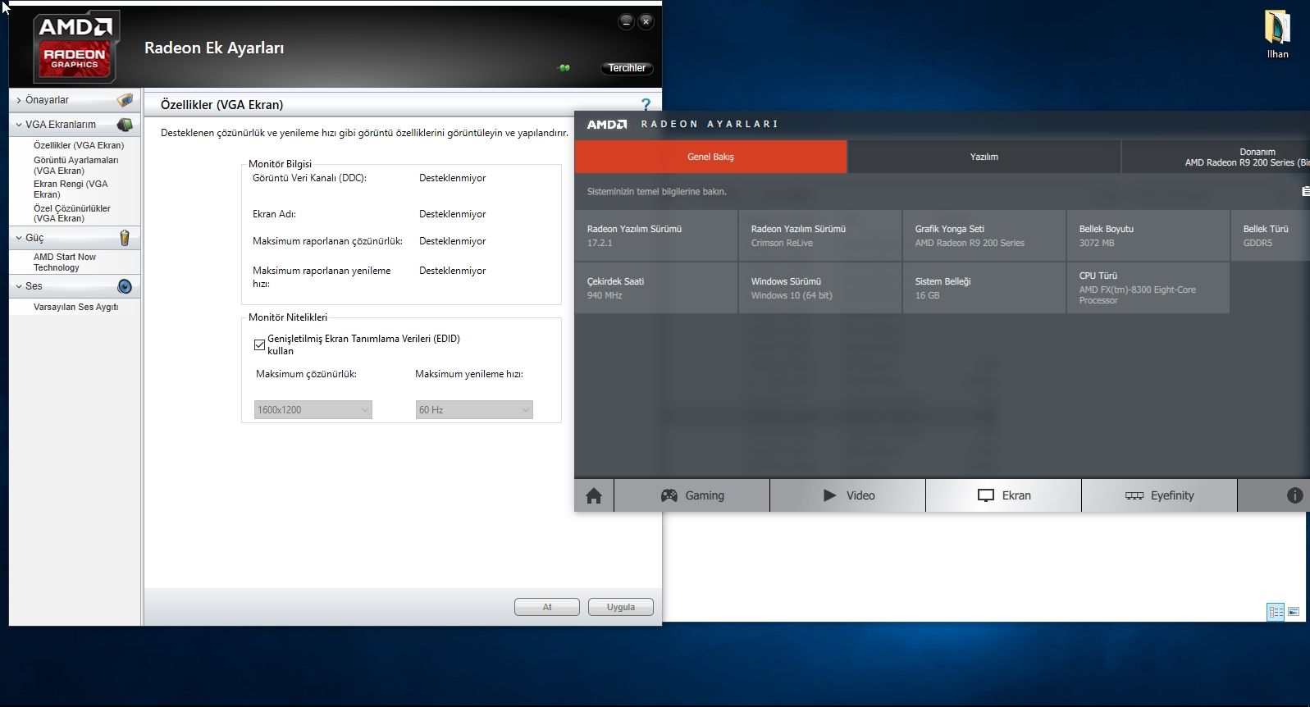Screen dimensions: 1310x707
Task: Collapse the Güç section
Action: pos(19,238)
